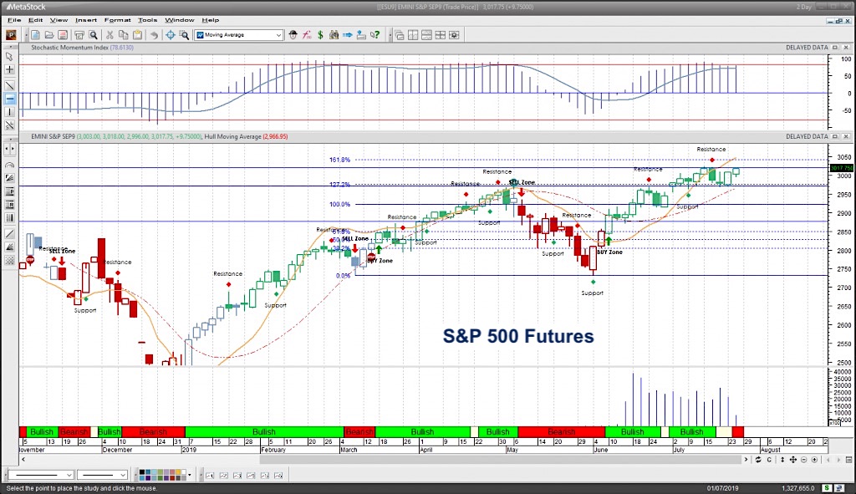856x494 pixels.
Task: Open the View menu
Action: 59,20
